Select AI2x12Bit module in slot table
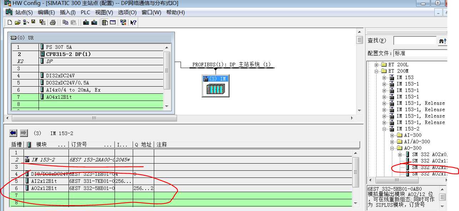459x211 pixels. coord(181,181)
